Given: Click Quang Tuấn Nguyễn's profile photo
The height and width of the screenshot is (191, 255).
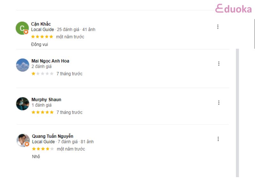Looking at the screenshot, I should 23,140.
